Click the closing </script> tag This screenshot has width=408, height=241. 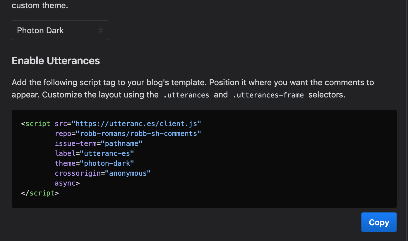[x=40, y=193]
